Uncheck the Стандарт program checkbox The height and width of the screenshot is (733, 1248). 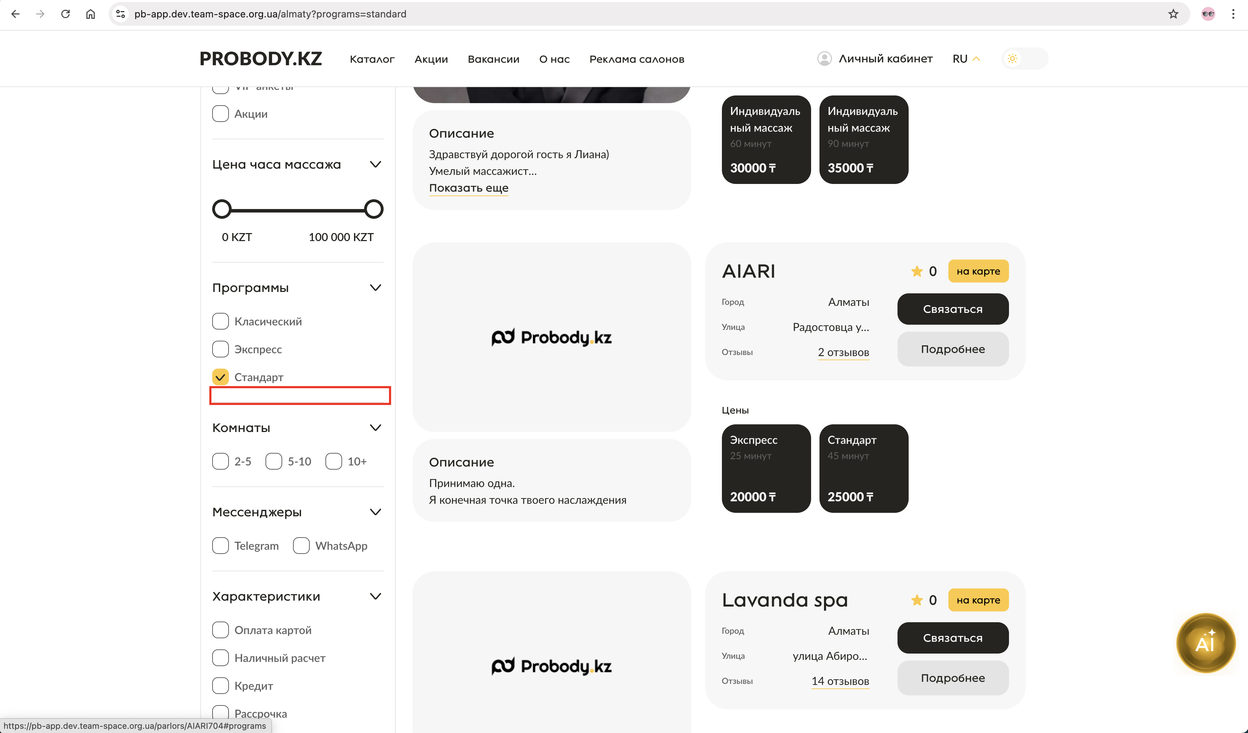pyautogui.click(x=221, y=377)
